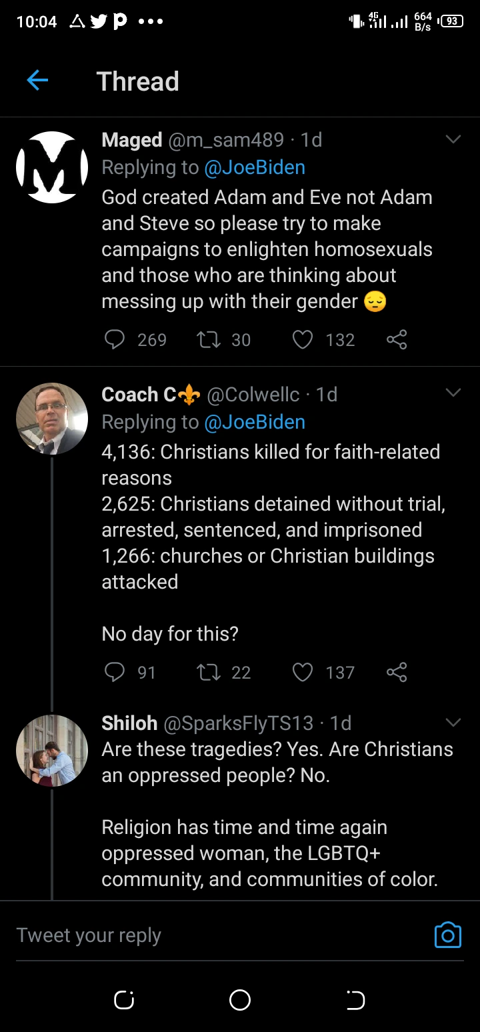Expand options chevron on Coach C's tweet

(x=453, y=393)
